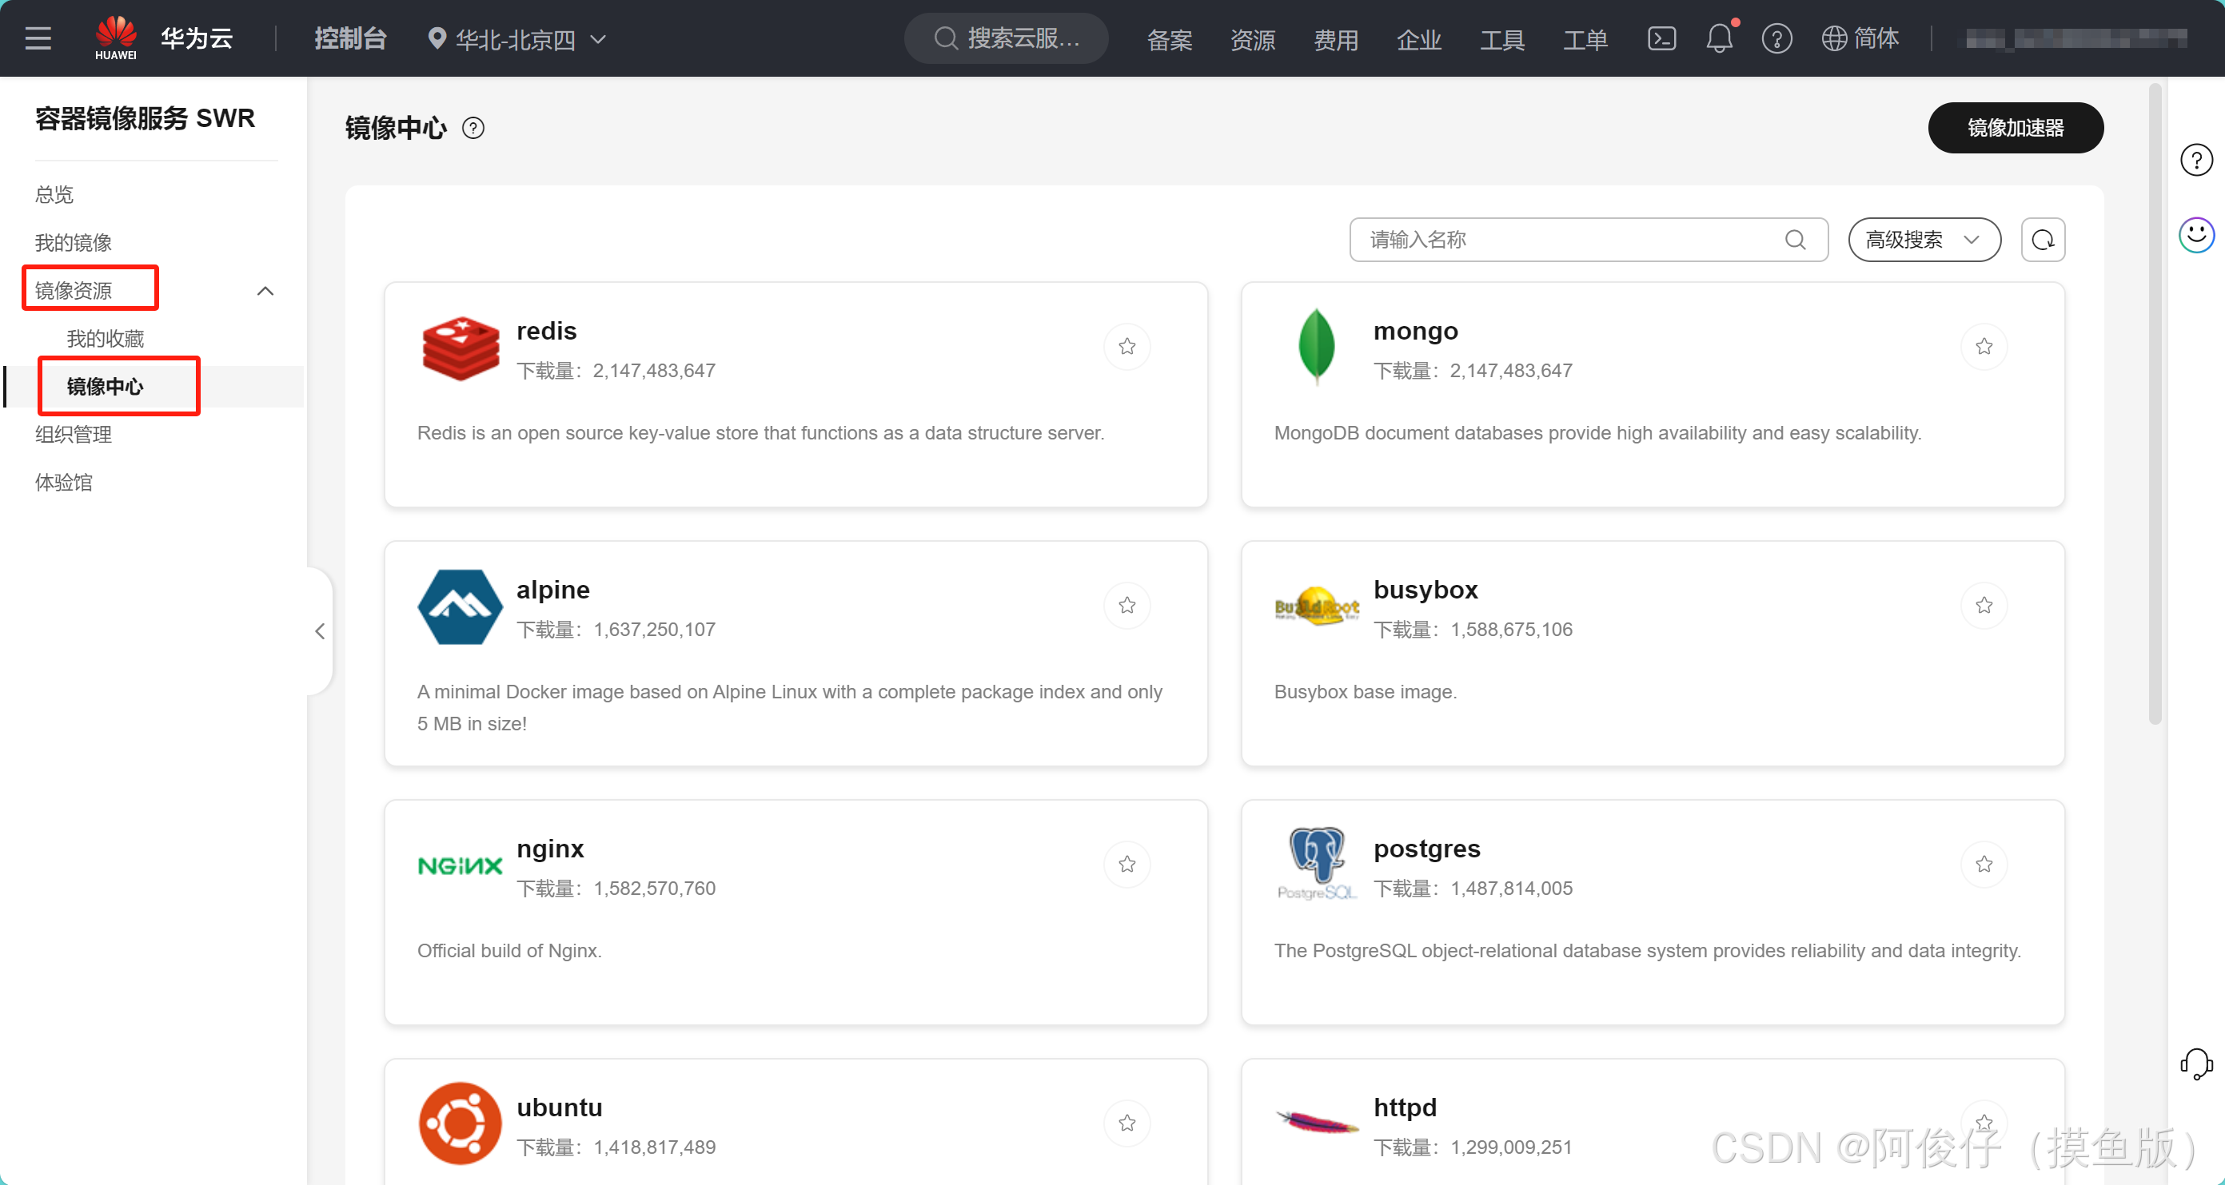The image size is (2225, 1185).
Task: Open the CloudShell terminal icon
Action: [1661, 39]
